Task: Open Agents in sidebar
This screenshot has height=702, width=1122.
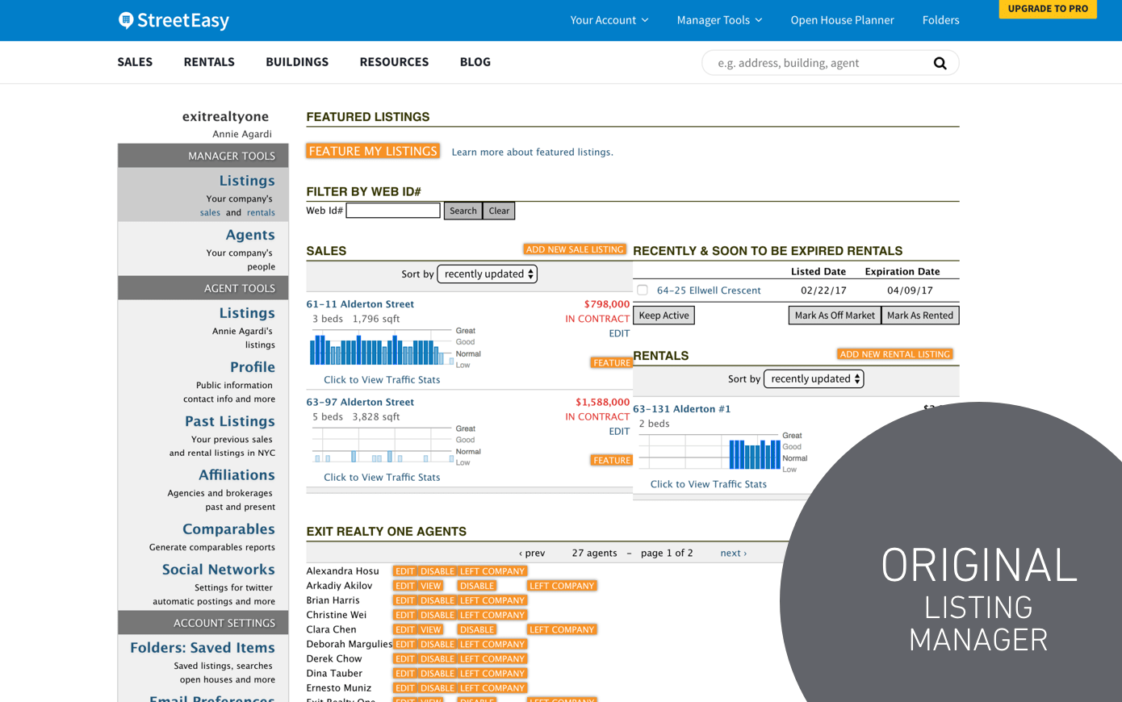Action: click(x=250, y=235)
